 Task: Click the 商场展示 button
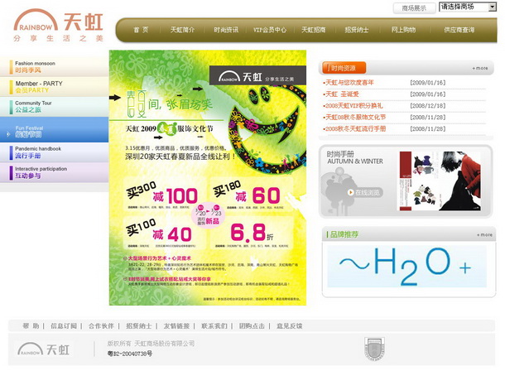[x=414, y=8]
